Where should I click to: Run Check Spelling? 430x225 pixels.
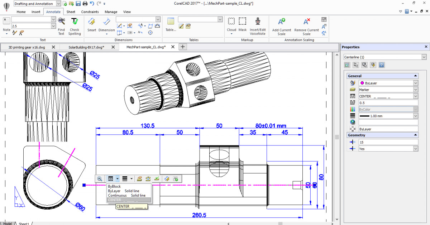(75, 26)
